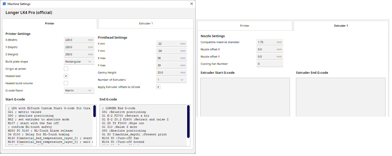Click the X (Width) input field
The width and height of the screenshot is (392, 156).
tap(75, 40)
